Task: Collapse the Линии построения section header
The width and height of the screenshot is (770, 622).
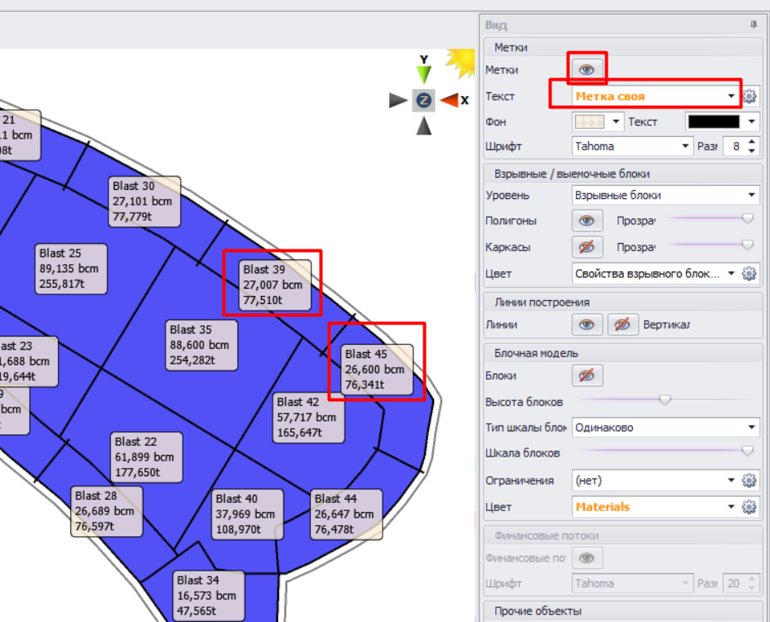Action: click(x=542, y=302)
